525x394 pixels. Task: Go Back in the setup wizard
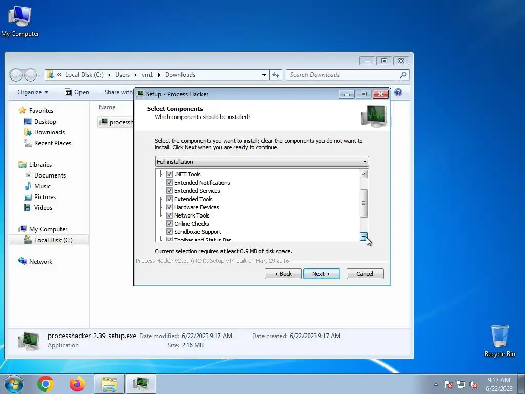(x=283, y=274)
